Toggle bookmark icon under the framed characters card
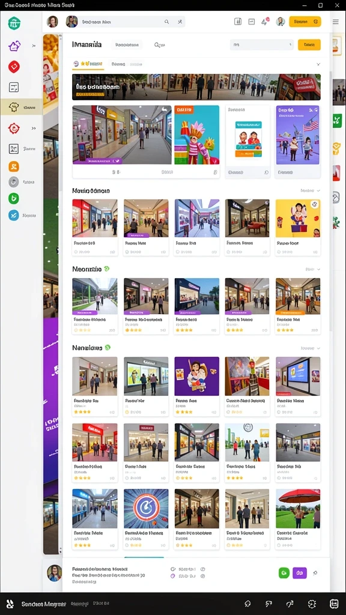This screenshot has height=615, width=346. click(266, 172)
